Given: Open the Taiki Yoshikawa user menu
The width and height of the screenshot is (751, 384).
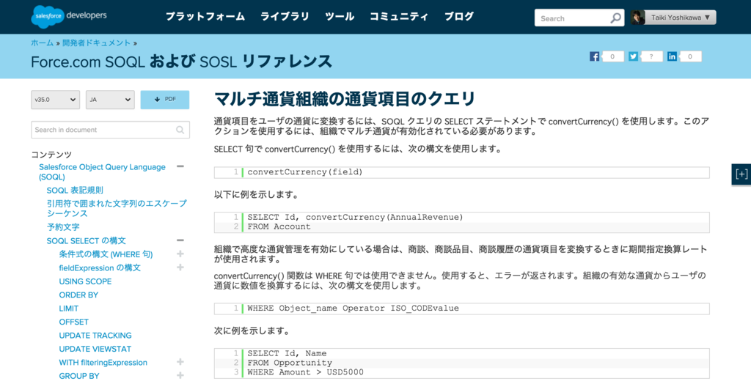Looking at the screenshot, I should pyautogui.click(x=680, y=18).
